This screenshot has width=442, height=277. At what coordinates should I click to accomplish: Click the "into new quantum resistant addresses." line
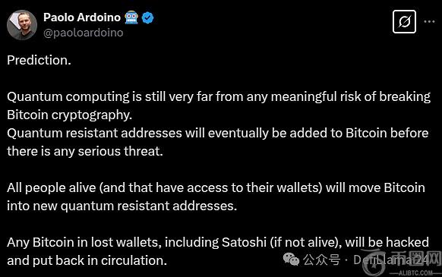122,206
